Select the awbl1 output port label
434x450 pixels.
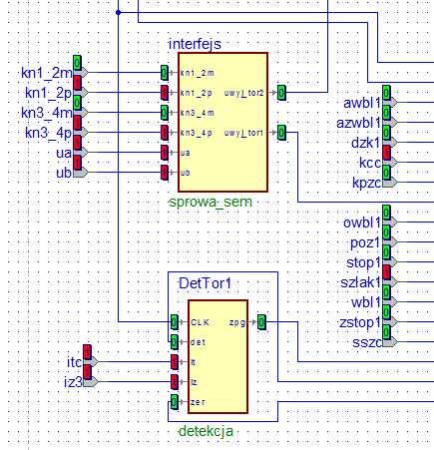(362, 103)
